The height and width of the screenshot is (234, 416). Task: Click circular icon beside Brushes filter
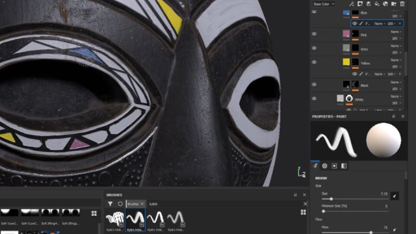click(x=120, y=203)
